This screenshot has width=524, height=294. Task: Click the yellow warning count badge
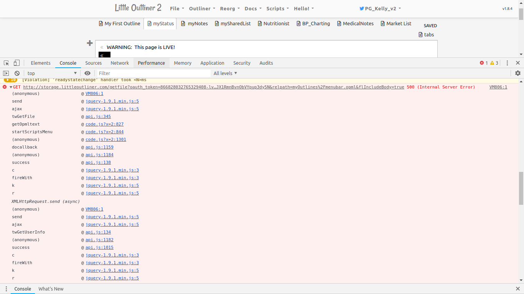click(494, 63)
